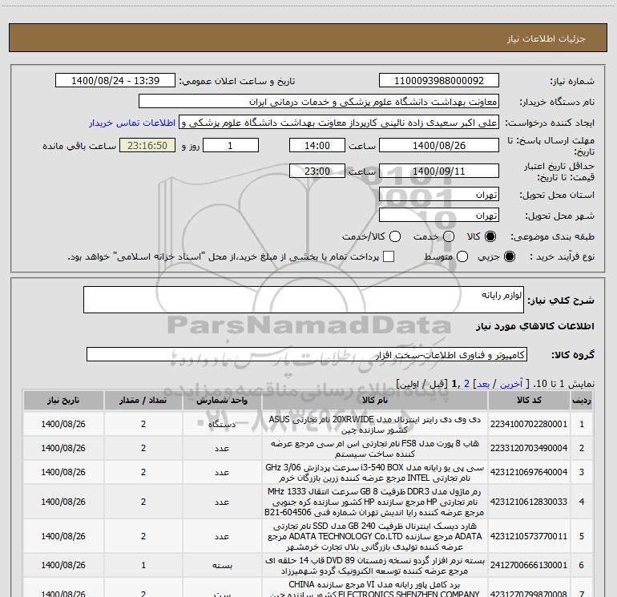Click the جزئیات اطلاعات نیاز header title
Screen dimensions: 617x597
tap(546, 38)
